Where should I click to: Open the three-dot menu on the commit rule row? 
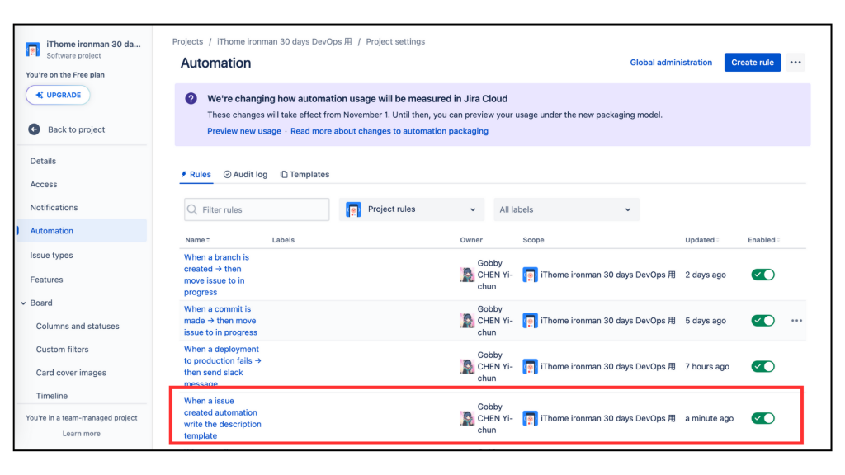coord(796,321)
